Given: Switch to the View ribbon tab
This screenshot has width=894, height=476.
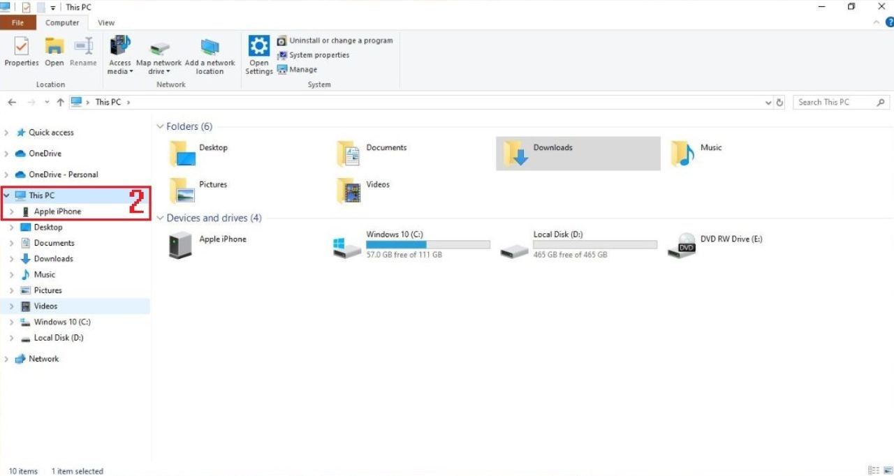Looking at the screenshot, I should pyautogui.click(x=106, y=23).
